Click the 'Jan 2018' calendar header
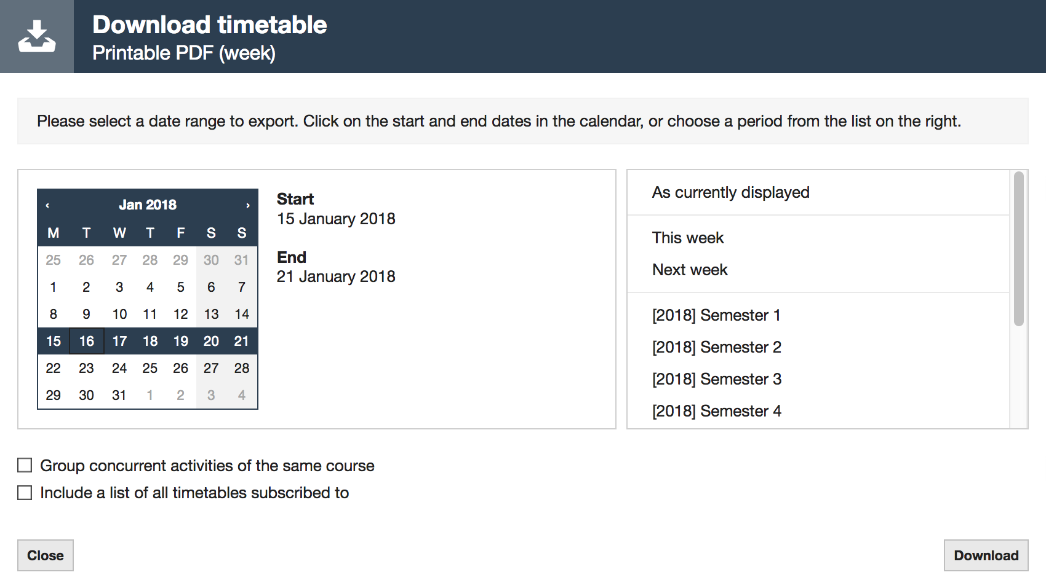 click(148, 204)
